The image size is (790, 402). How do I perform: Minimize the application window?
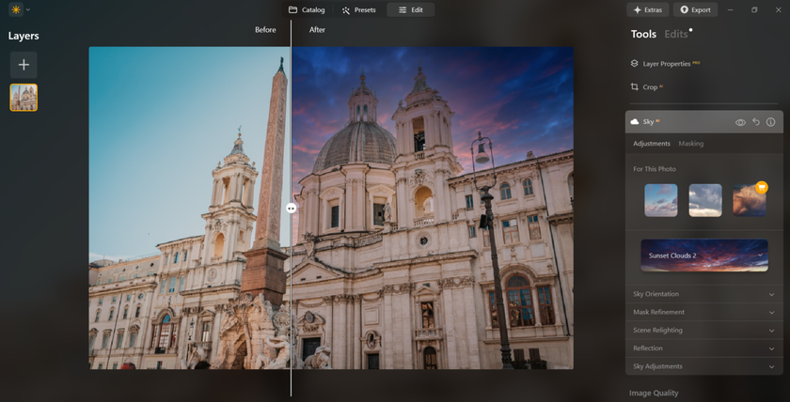[730, 9]
